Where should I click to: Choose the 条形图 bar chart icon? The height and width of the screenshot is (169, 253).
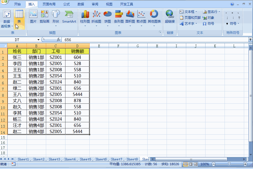click(119, 14)
